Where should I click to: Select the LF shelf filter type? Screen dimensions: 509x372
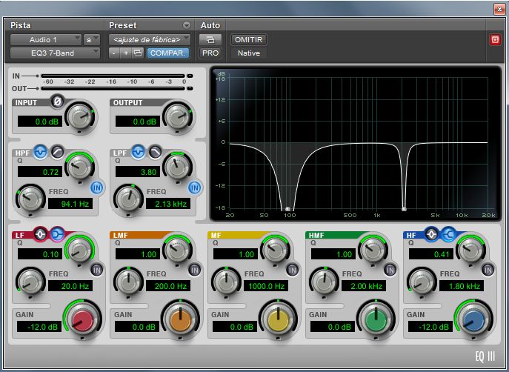tap(56, 235)
